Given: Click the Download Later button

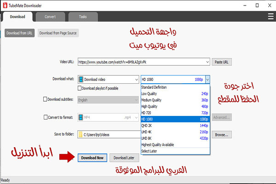Looking at the screenshot, I should pyautogui.click(x=124, y=158).
